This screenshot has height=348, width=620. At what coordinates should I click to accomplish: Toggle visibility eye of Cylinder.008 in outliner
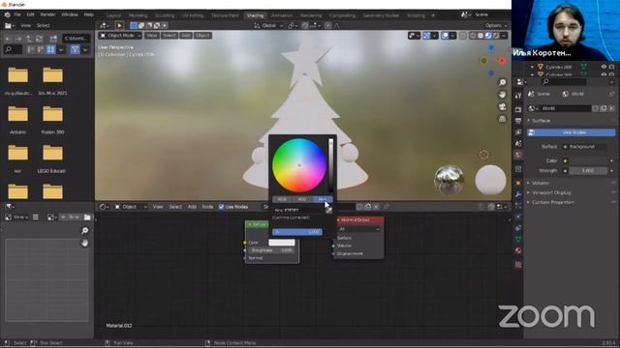604,67
